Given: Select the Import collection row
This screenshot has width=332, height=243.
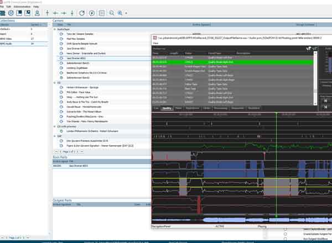Looking at the screenshot, I should 24,34.
